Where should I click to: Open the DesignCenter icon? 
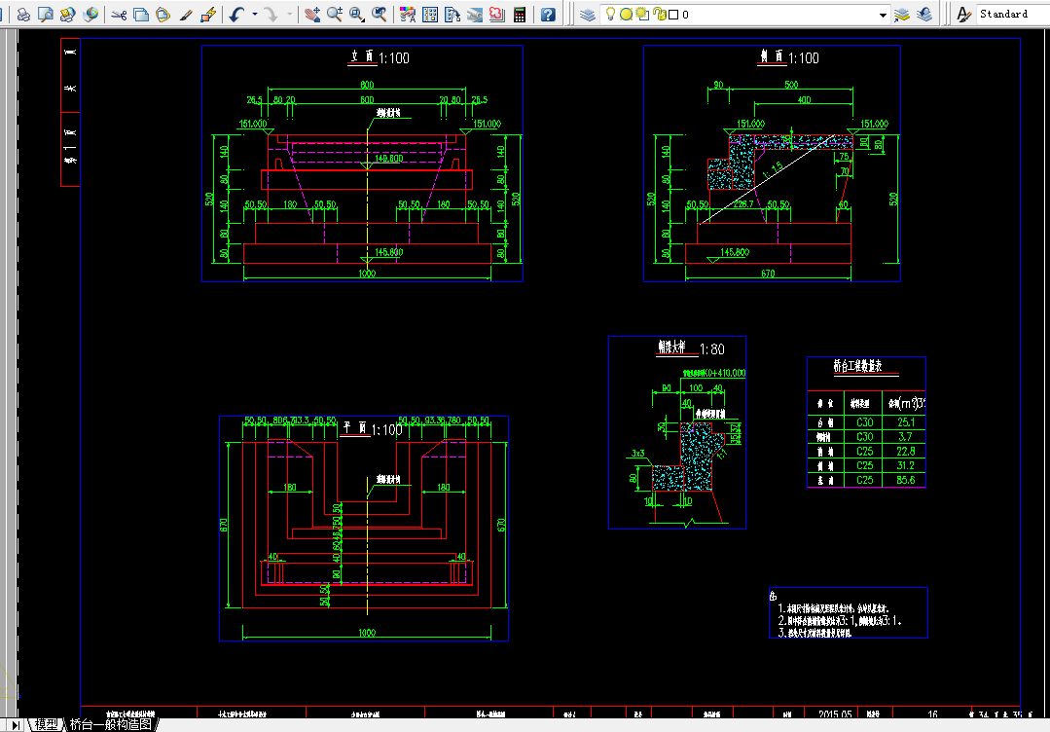(x=430, y=14)
